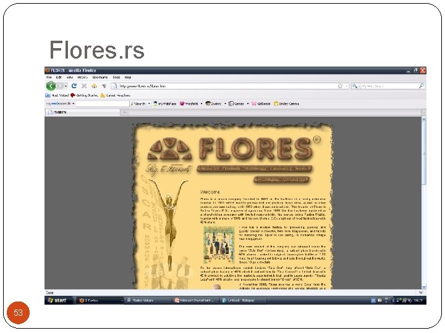445x333 pixels.
Task: Open the File menu
Action: [49, 77]
